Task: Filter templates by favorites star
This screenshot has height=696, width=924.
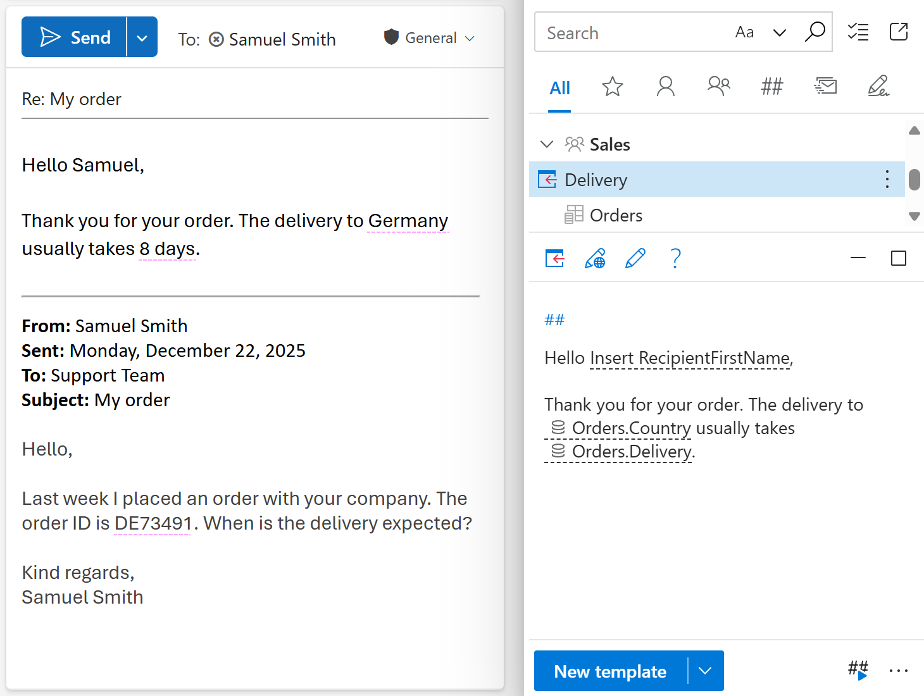Action: 612,87
